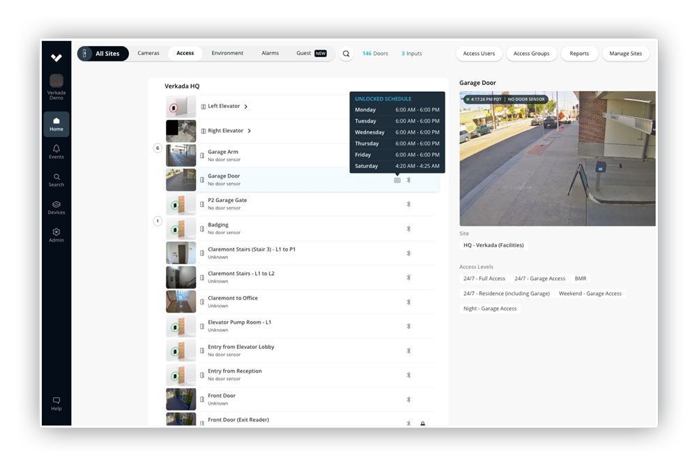Screen dimensions: 697x466
Task: Click the Bluetooth icon in Garage Door row
Action: tap(408, 180)
